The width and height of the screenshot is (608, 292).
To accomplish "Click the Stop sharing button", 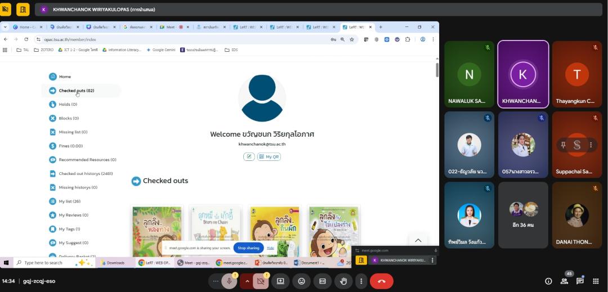I will [248, 248].
